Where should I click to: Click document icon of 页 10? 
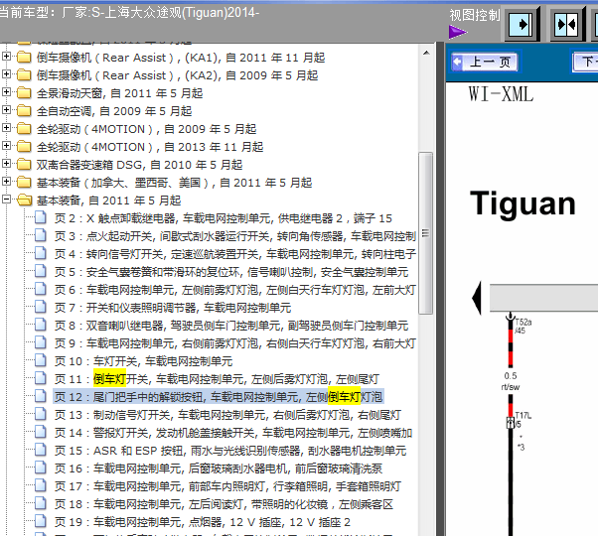(x=41, y=360)
